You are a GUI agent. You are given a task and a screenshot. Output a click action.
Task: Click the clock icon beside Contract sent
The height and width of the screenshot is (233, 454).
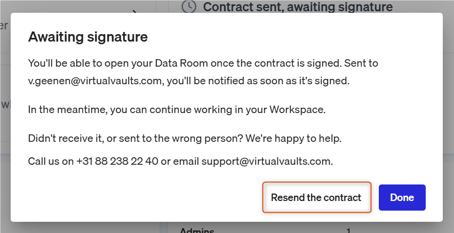(x=189, y=6)
